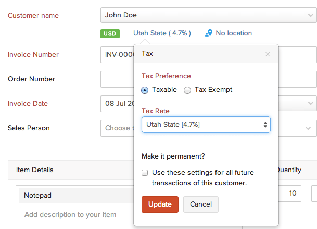Select the Taxable radio button
The height and width of the screenshot is (229, 317).
145,90
